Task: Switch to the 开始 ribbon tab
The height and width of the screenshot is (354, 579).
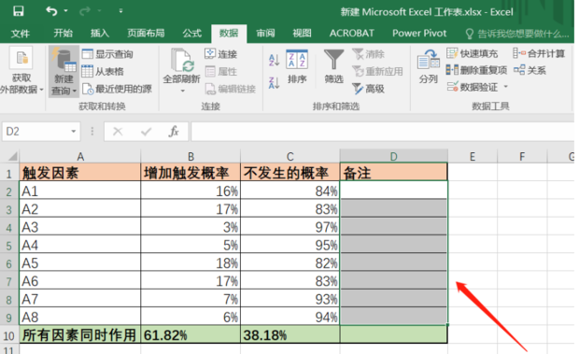Action: [x=63, y=34]
